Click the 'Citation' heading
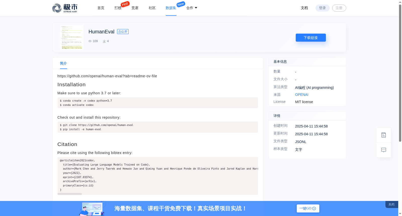The image size is (402, 216). pos(67,144)
